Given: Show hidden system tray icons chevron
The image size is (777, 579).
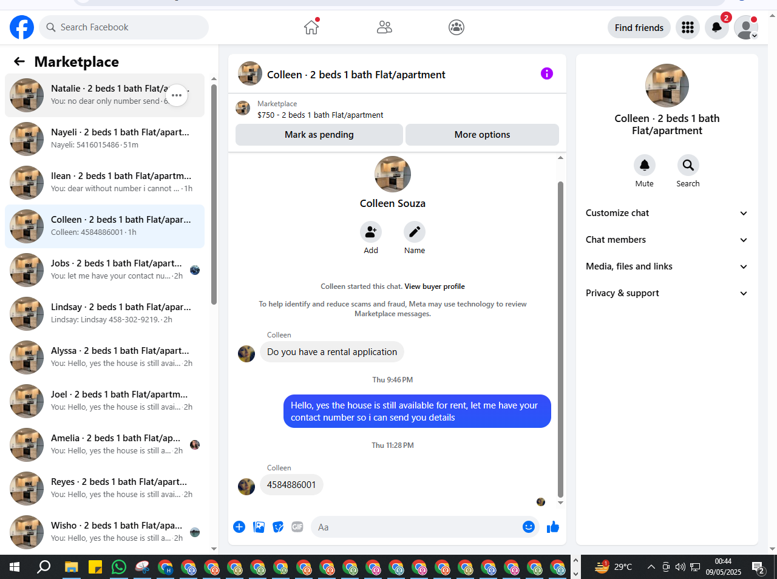Looking at the screenshot, I should 651,567.
